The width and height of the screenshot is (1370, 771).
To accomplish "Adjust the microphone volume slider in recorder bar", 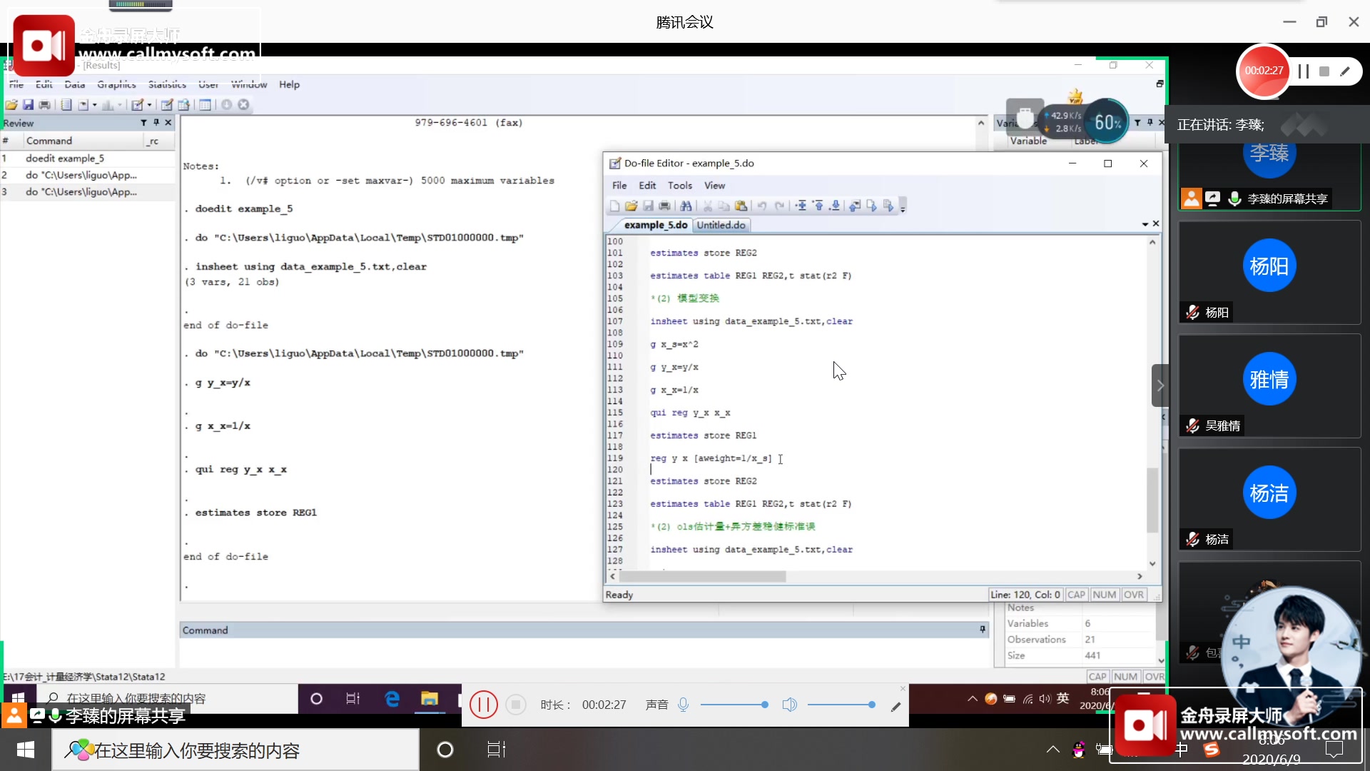I will pos(764,705).
